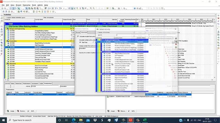The width and height of the screenshot is (220, 123).
Task: Open the Successors details tab
Action: [35, 83]
